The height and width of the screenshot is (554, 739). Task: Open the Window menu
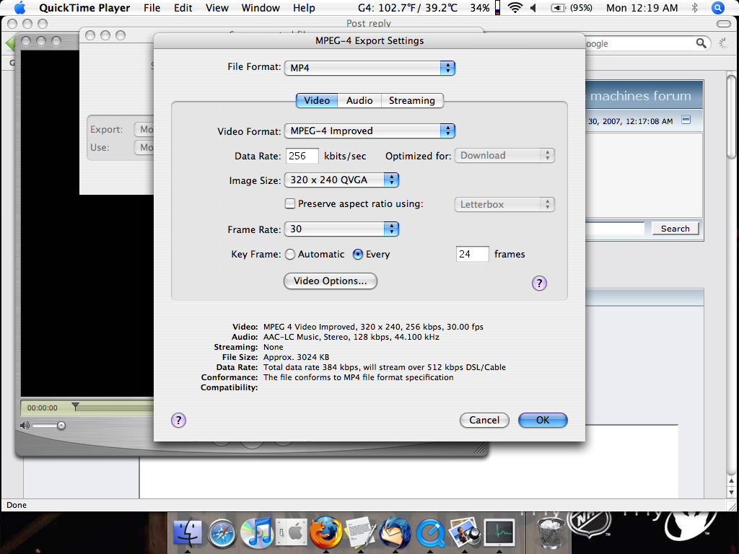(261, 7)
